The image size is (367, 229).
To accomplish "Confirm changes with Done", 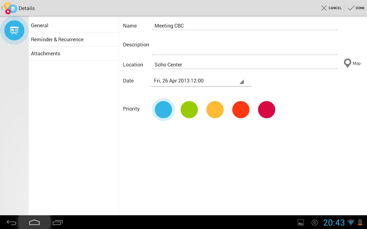I will tap(356, 8).
